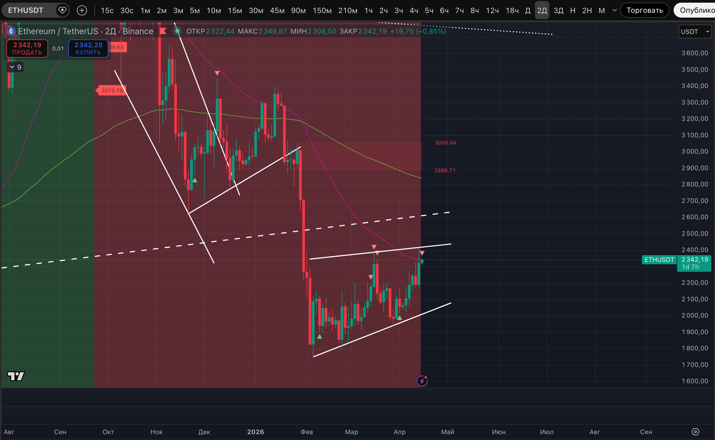This screenshot has height=440, width=715.
Task: Select the Д daily timeframe tab
Action: click(x=527, y=10)
